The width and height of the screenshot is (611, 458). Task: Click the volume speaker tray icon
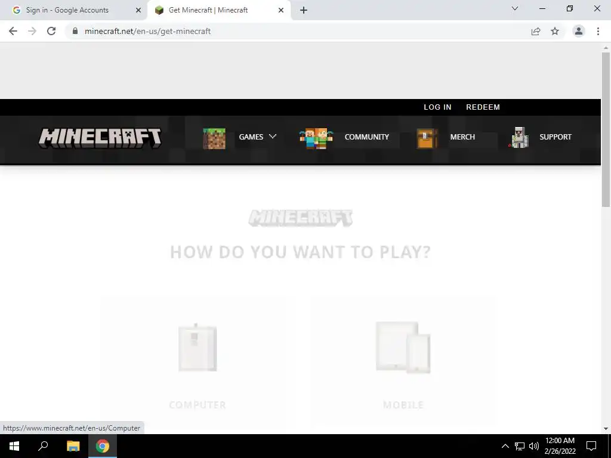[x=534, y=446]
